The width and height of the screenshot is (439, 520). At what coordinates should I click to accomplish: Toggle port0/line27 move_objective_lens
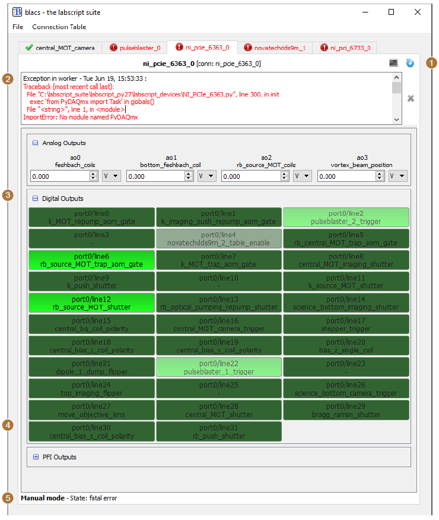coord(92,410)
